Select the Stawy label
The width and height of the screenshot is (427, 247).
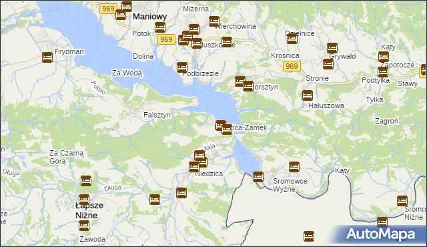[x=408, y=83]
